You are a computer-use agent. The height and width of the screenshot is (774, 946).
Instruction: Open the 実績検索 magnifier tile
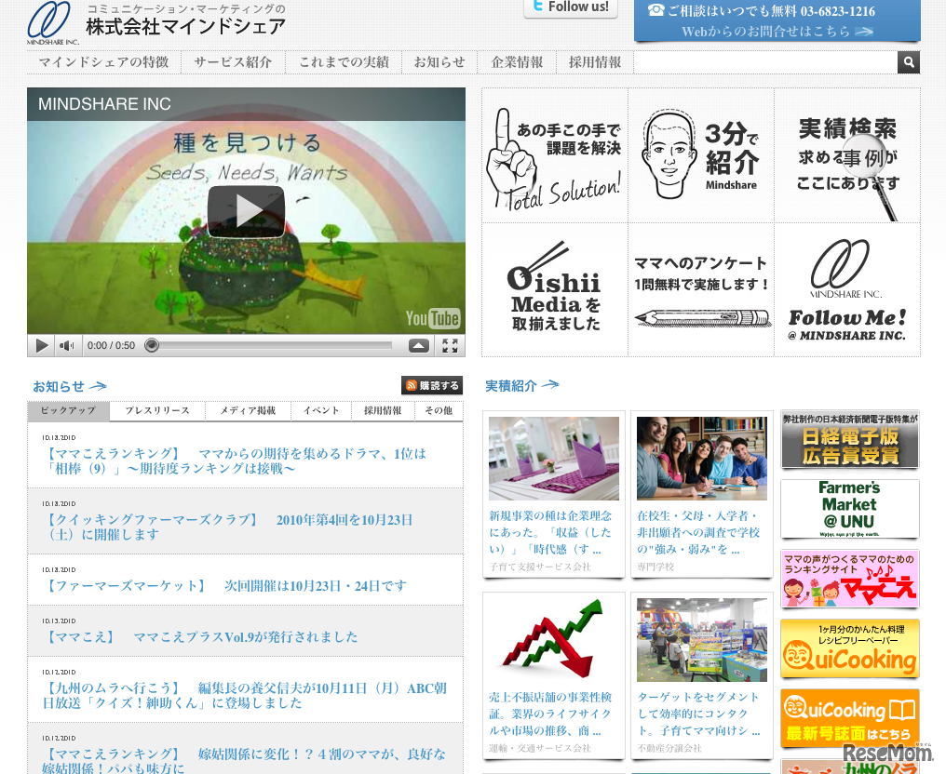coord(847,155)
